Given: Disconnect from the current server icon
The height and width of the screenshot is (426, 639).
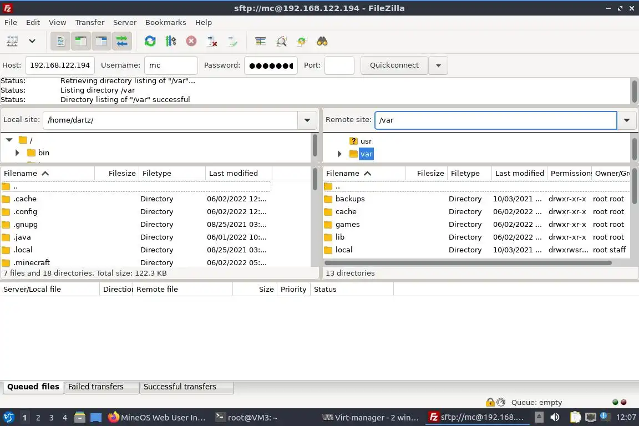Looking at the screenshot, I should [x=212, y=41].
